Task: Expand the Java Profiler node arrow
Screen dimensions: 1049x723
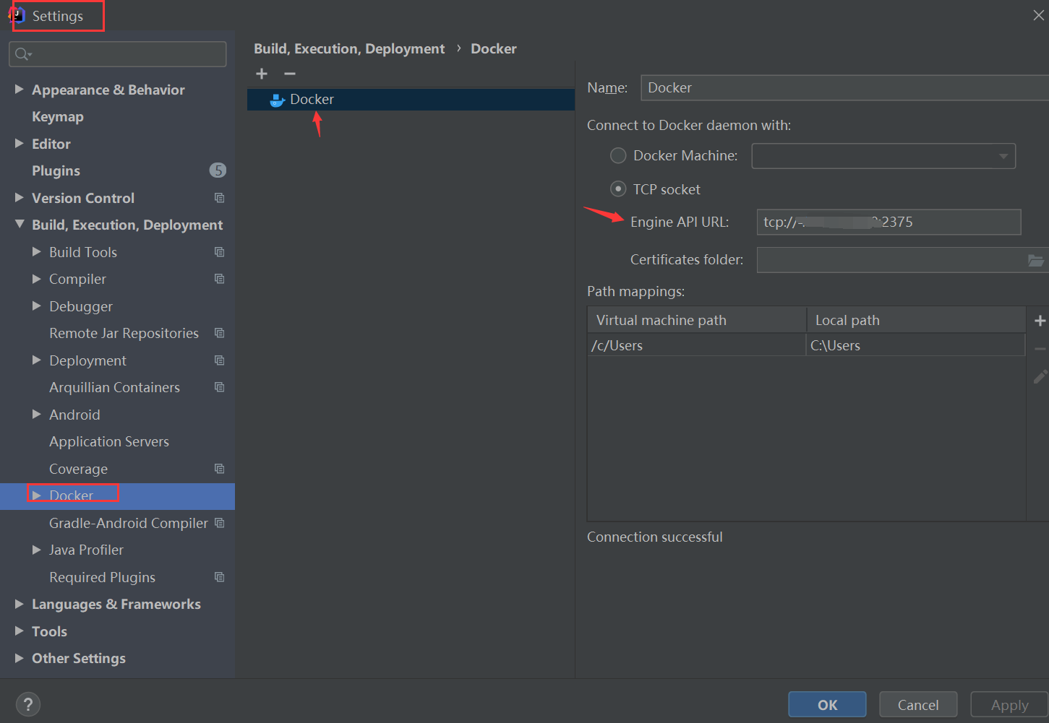Action: [x=37, y=550]
